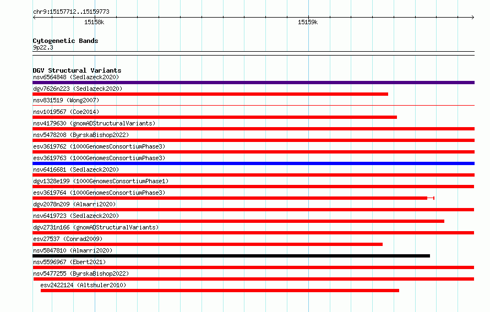
Task: Click the nsv1019567 (Coe2014) label
Action: click(x=66, y=112)
